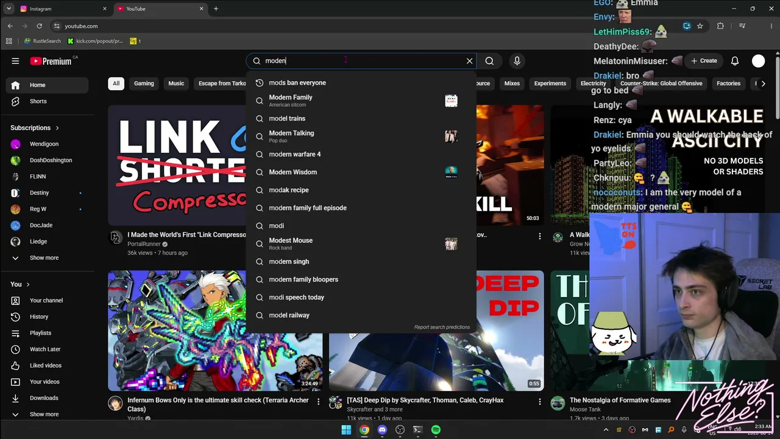Choose the 'model trains' suggestion
The image size is (780, 439).
(361, 118)
